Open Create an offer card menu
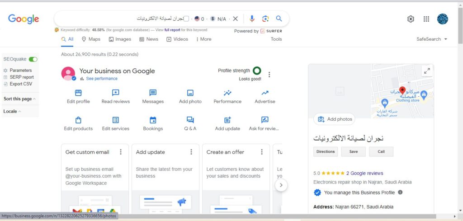Viewport: 463px width, 221px height. tap(262, 152)
